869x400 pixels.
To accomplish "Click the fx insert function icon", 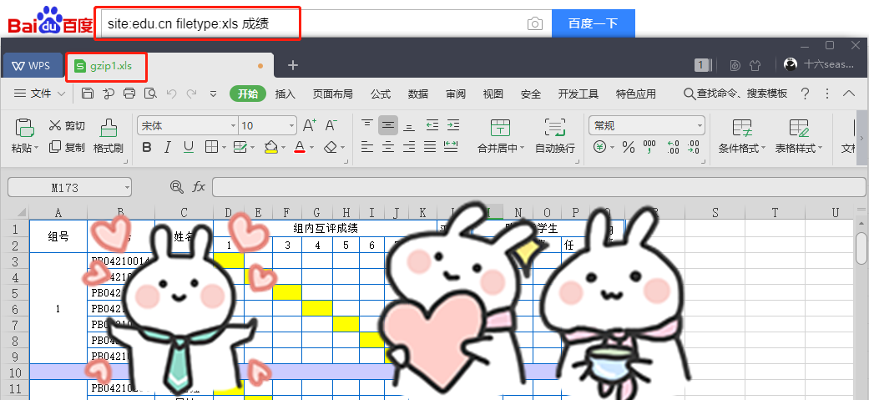I will [x=199, y=187].
